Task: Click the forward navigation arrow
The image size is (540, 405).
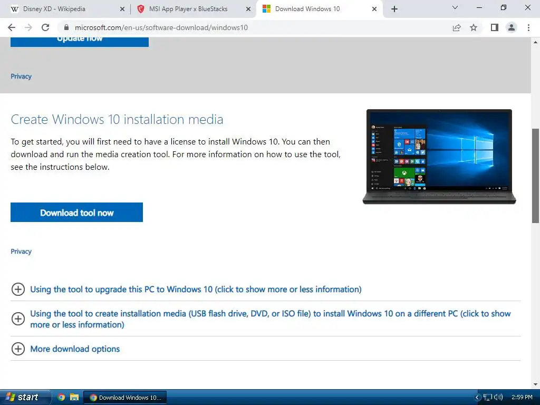Action: [x=28, y=27]
